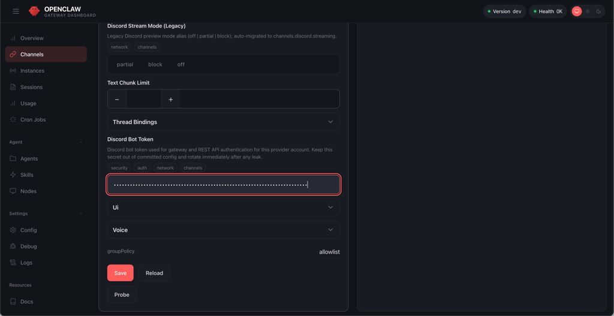Click the auth tag under Bot Token

(x=142, y=167)
